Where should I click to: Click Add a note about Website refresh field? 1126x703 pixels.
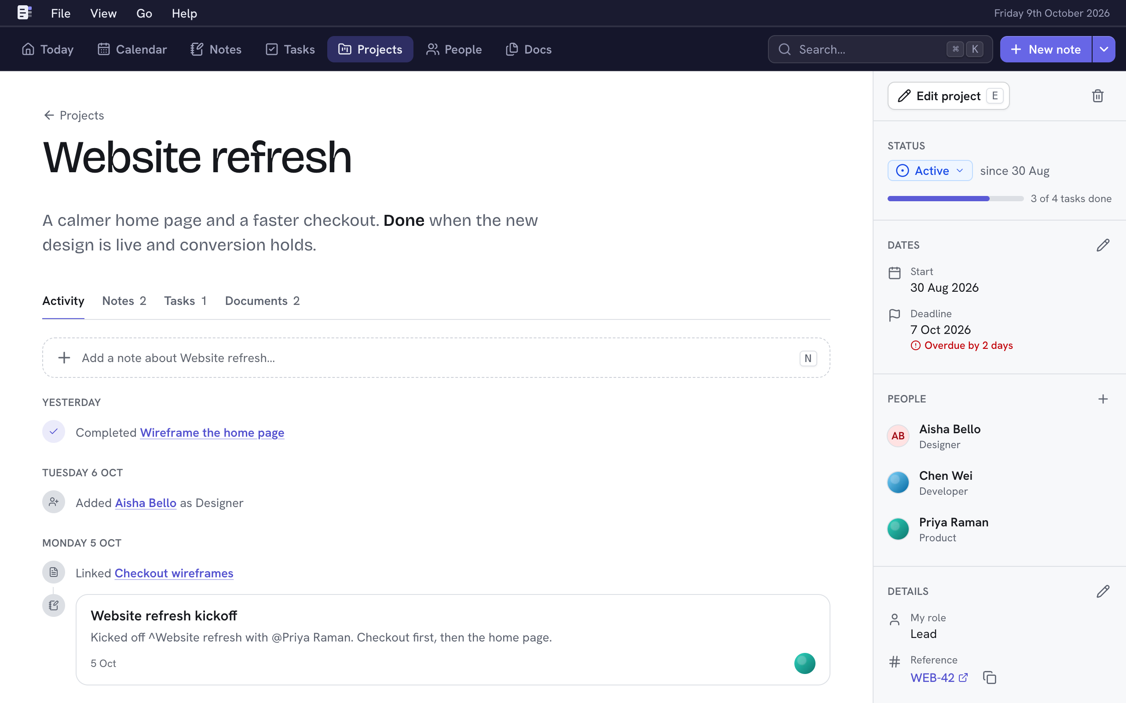click(x=436, y=358)
